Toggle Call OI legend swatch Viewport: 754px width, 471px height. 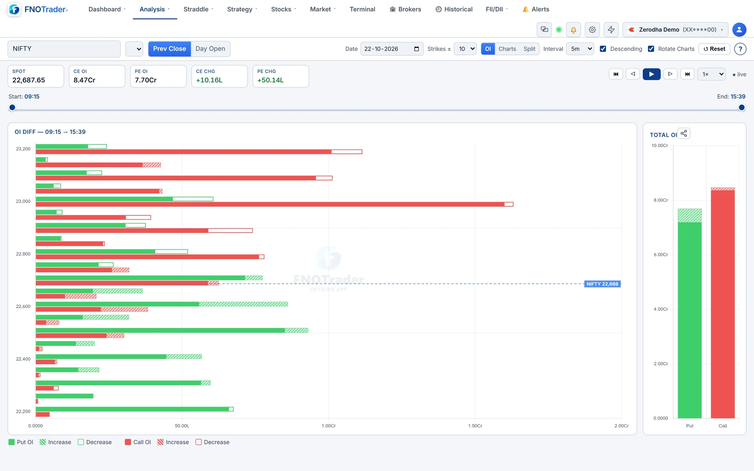[128, 442]
